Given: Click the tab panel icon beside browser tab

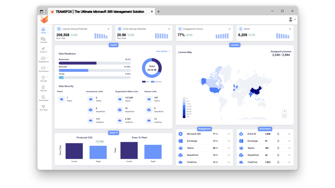Looking at the screenshot, I should click(x=41, y=11).
